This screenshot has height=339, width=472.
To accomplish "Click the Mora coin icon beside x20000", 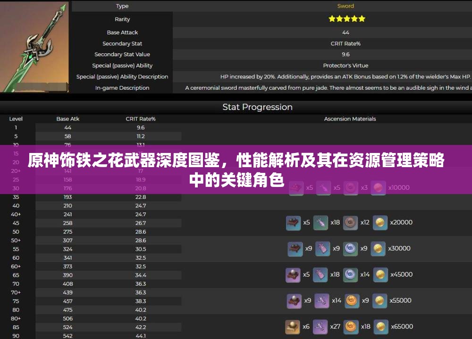I will tap(380, 223).
